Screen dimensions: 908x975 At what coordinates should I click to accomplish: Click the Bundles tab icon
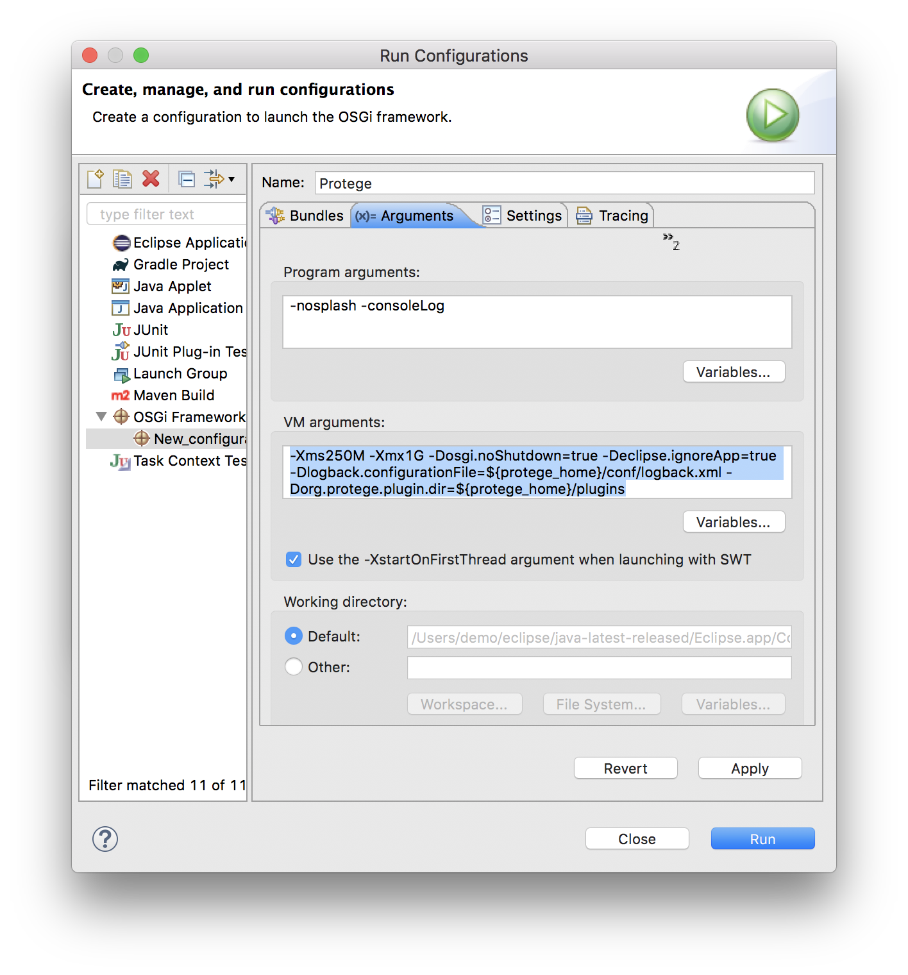click(276, 216)
